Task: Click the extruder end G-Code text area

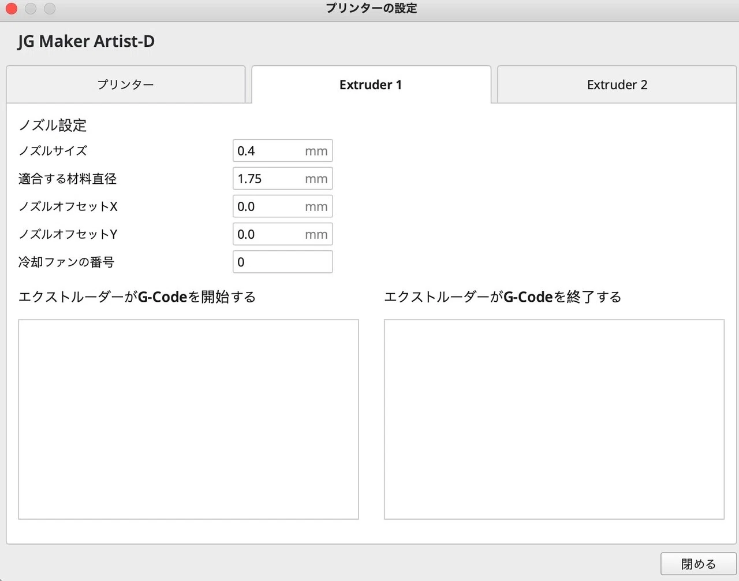Action: 554,419
